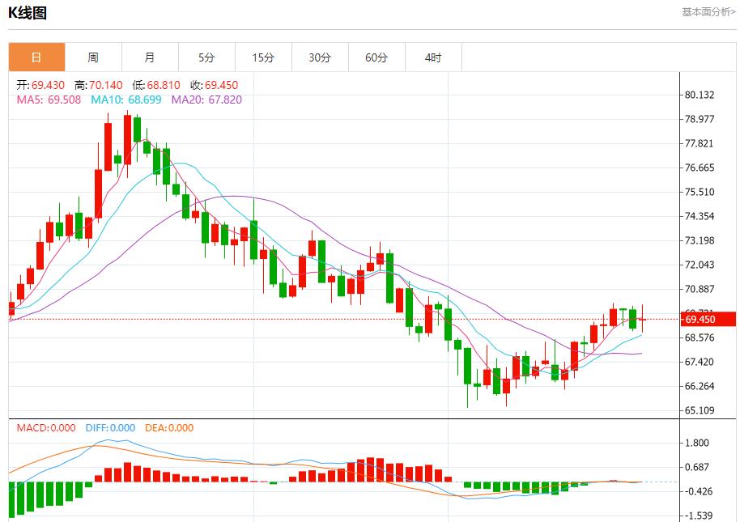Select the 日 daily chart tab

[x=36, y=57]
